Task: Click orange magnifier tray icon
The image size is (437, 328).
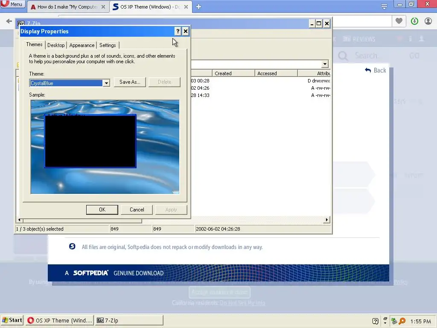Action: click(x=402, y=321)
